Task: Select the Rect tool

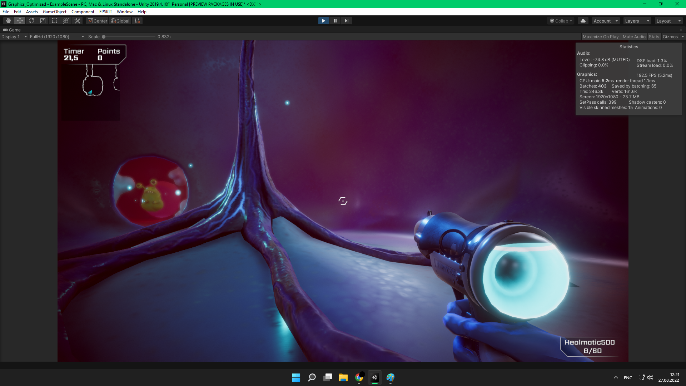Action: coord(54,21)
